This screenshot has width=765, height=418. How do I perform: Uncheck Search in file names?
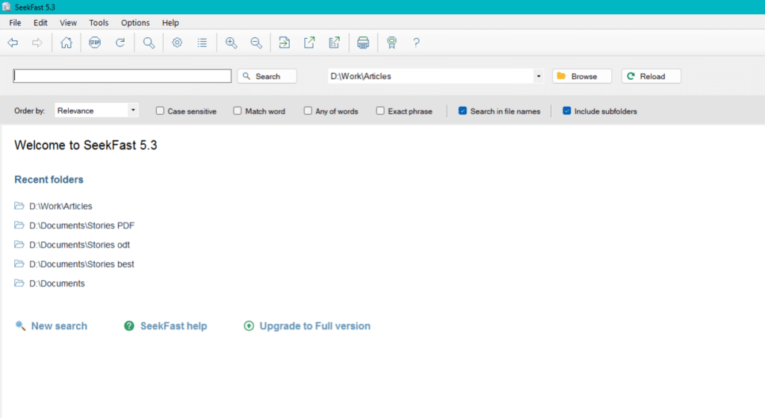click(462, 110)
